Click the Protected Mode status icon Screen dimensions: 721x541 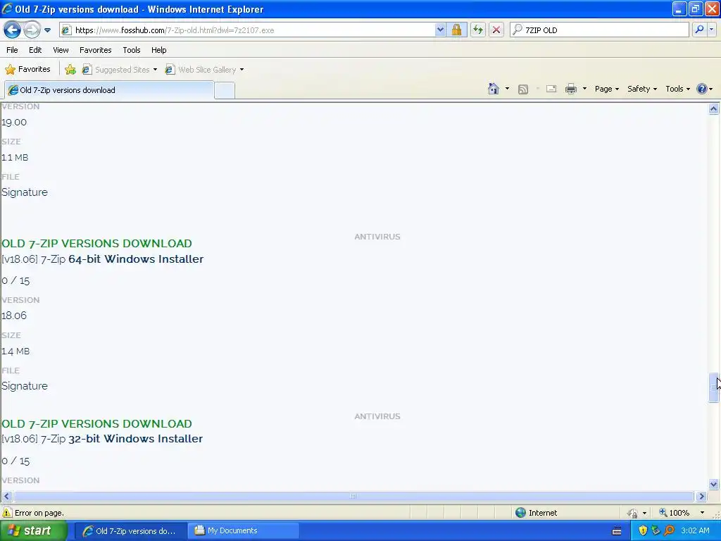[633, 513]
